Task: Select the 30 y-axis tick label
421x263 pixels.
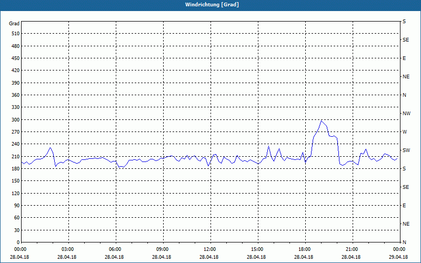Action: [17, 230]
